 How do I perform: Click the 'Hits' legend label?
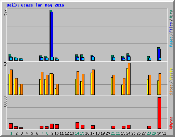pos(171,14)
